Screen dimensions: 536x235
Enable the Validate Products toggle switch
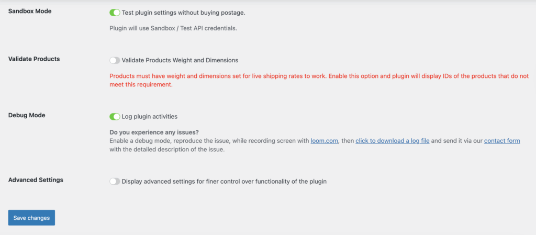[x=115, y=60]
